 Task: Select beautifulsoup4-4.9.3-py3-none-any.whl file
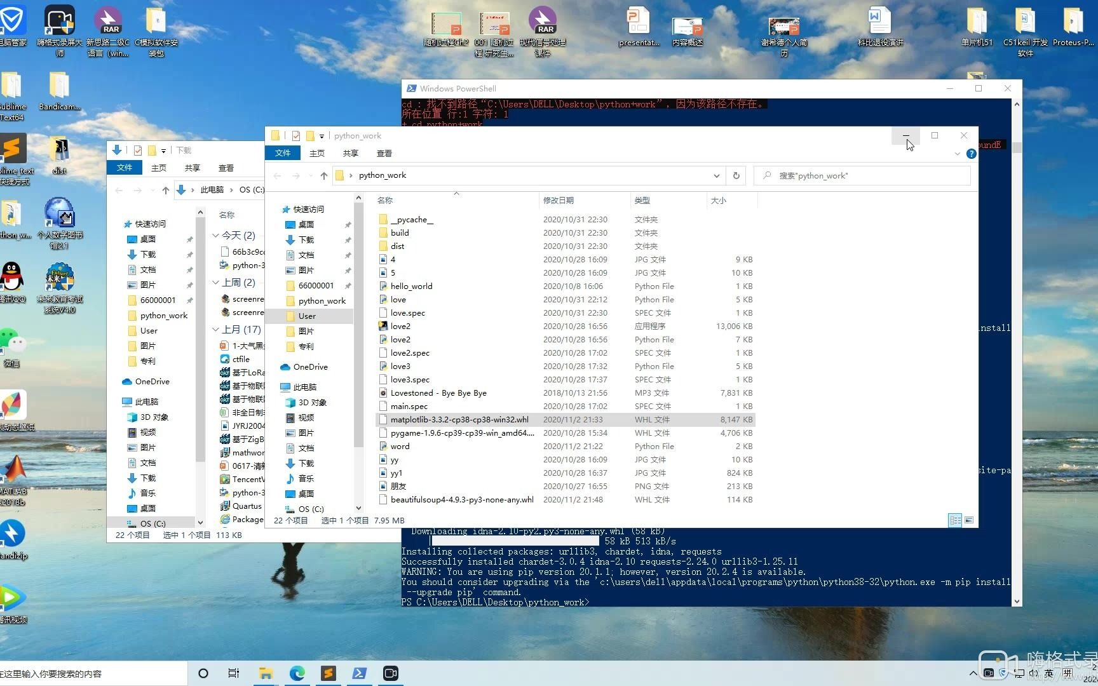coord(566,499)
